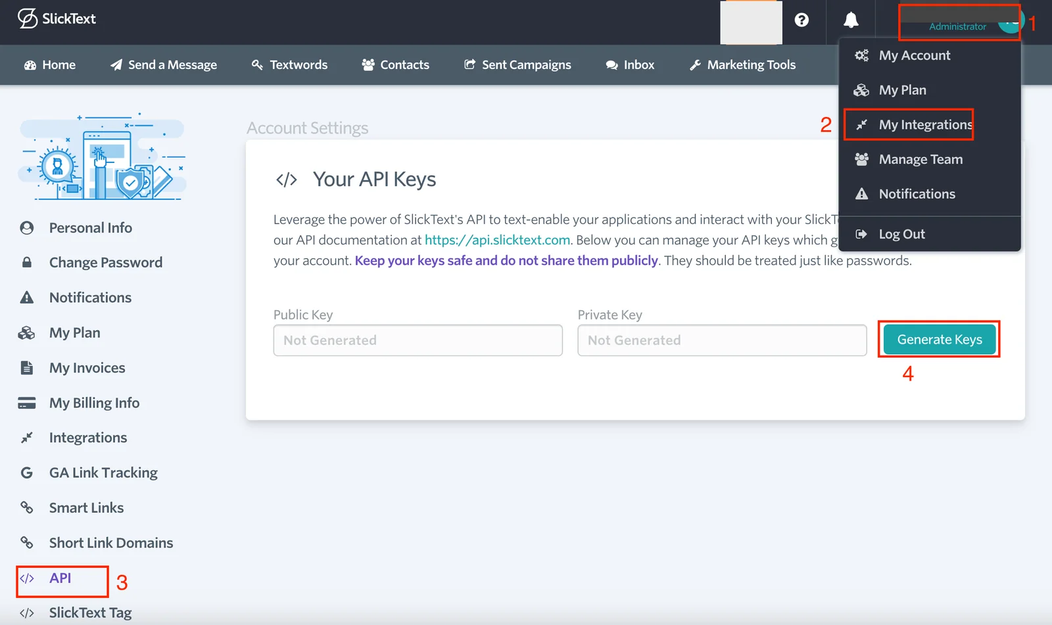Click the API code brackets icon in sidebar
Viewport: 1052px width, 625px height.
27,578
